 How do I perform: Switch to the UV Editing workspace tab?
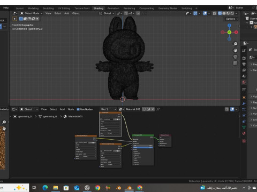pos(64,8)
